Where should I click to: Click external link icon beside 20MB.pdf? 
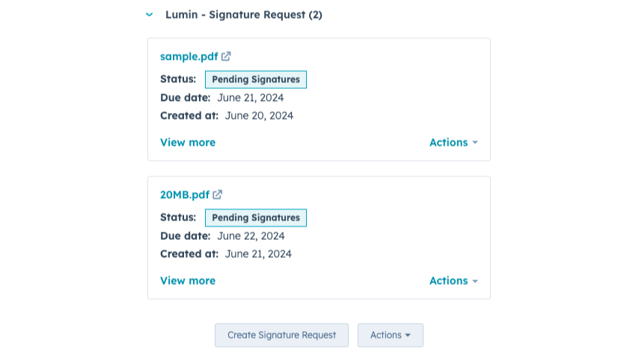[218, 194]
